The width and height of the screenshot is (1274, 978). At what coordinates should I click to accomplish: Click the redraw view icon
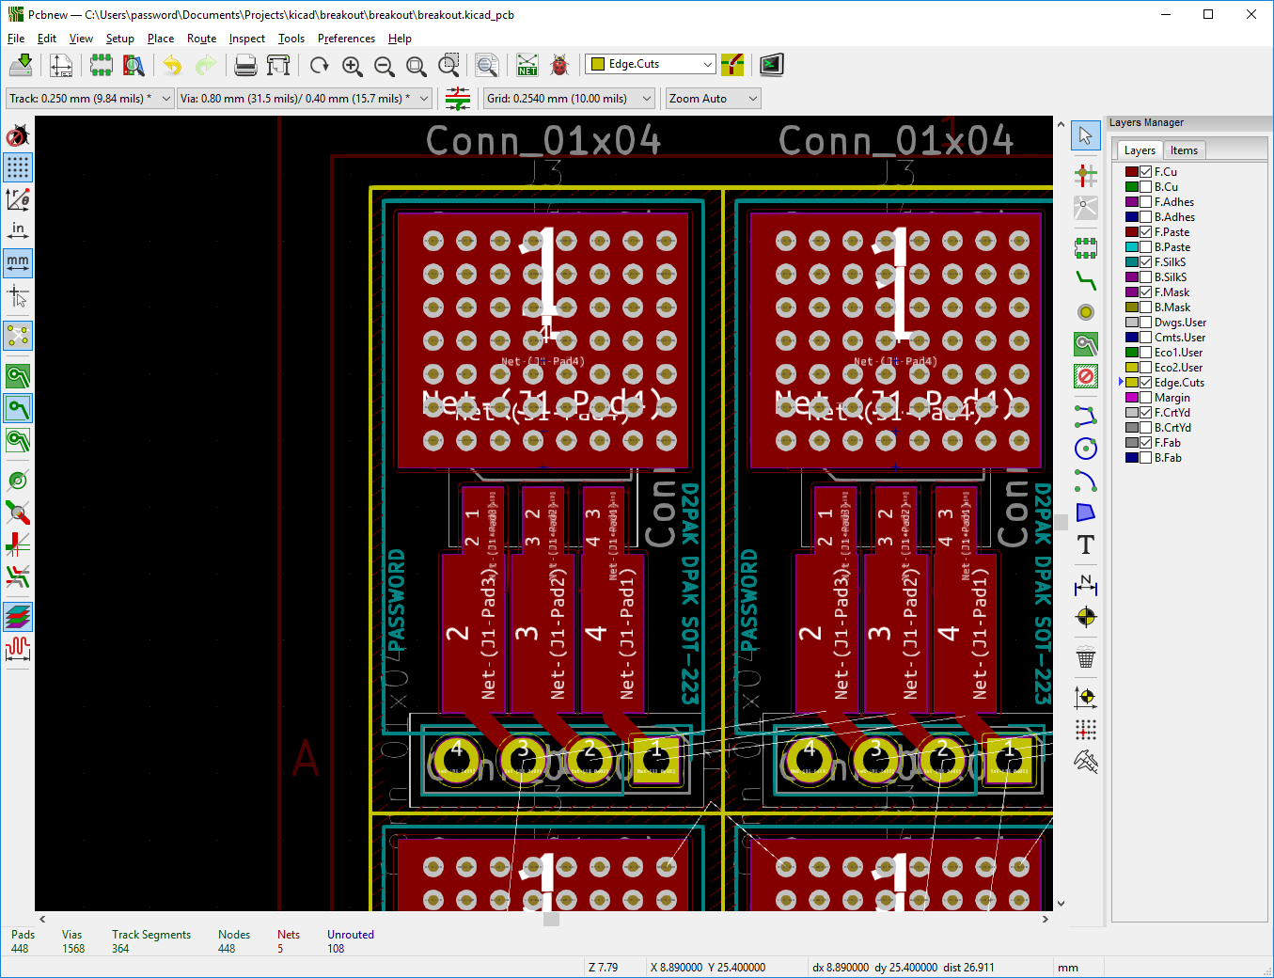(x=320, y=65)
